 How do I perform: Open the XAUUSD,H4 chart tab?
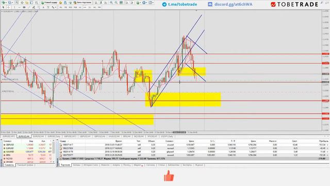click(x=114, y=136)
